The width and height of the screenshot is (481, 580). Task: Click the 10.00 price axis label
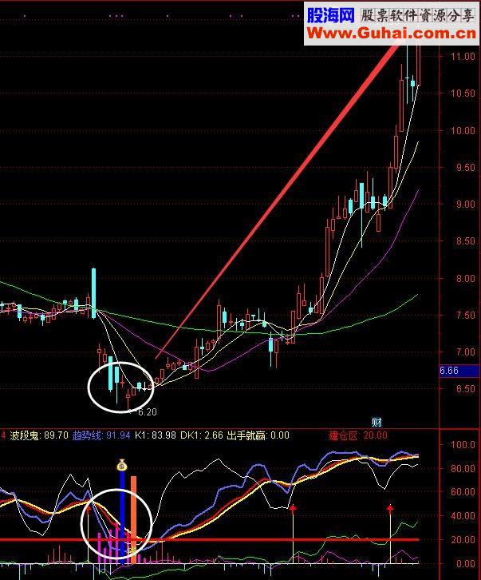point(462,130)
